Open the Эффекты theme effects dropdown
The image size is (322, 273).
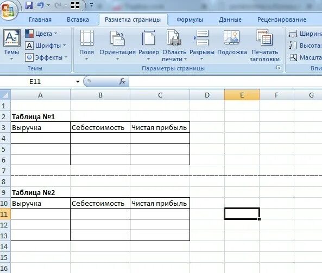46,57
